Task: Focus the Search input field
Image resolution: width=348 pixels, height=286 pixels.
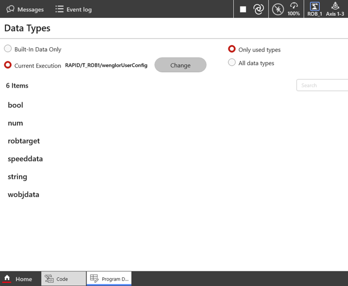Action: (322, 85)
